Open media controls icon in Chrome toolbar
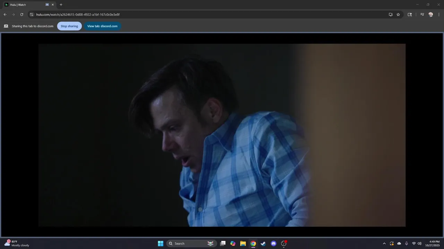The width and height of the screenshot is (444, 249). click(422, 15)
